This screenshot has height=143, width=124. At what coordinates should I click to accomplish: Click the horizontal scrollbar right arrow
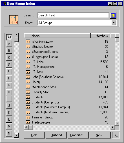113,127
